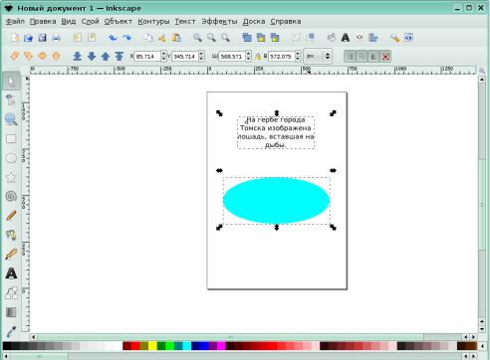Toggle width-height ratio lock
490x360 pixels.
pos(258,57)
